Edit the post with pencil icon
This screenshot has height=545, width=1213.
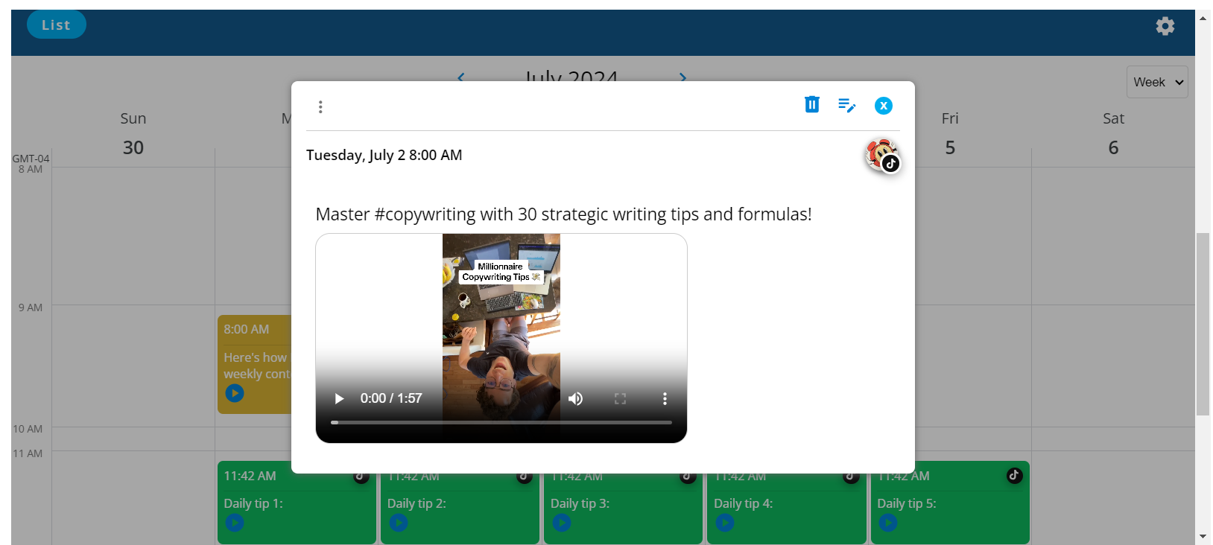click(x=846, y=106)
